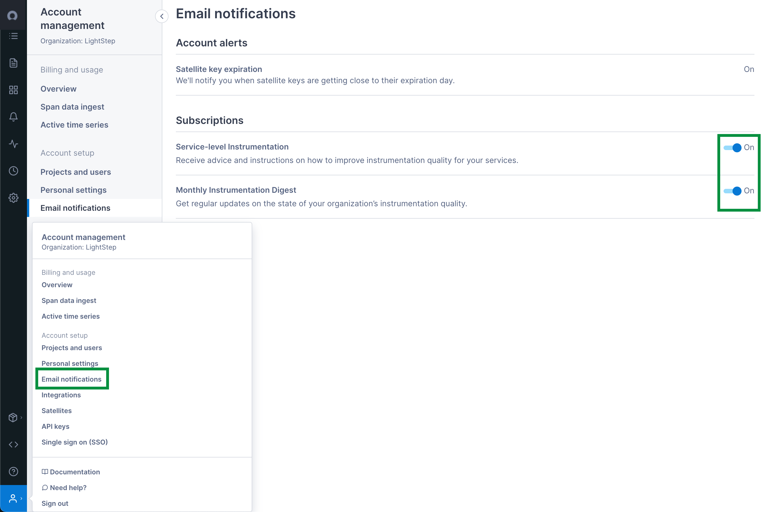Open the activity pulse-line icon

pyautogui.click(x=13, y=144)
